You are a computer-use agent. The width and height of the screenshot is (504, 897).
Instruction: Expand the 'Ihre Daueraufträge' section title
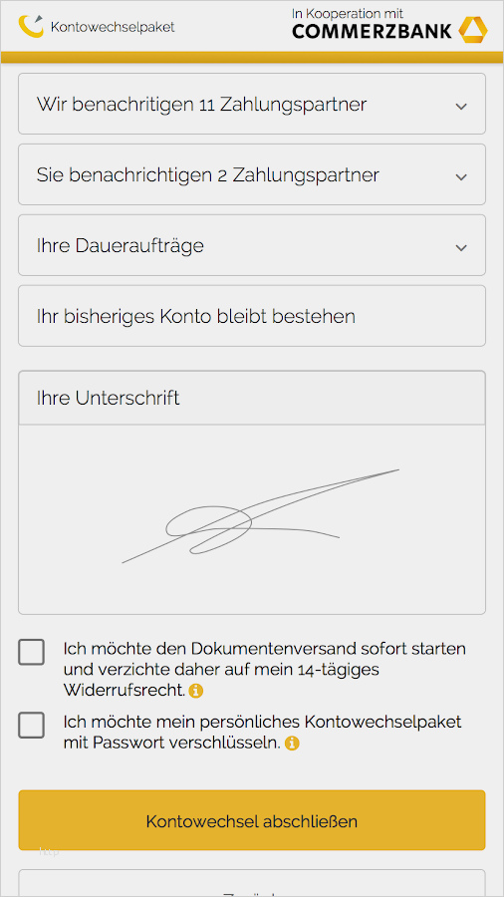[x=120, y=246]
